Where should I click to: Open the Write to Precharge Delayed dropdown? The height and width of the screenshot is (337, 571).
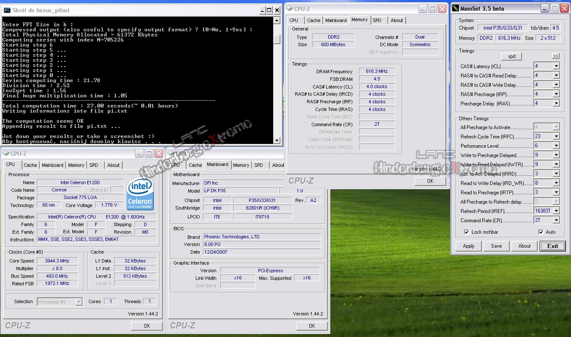pyautogui.click(x=556, y=155)
